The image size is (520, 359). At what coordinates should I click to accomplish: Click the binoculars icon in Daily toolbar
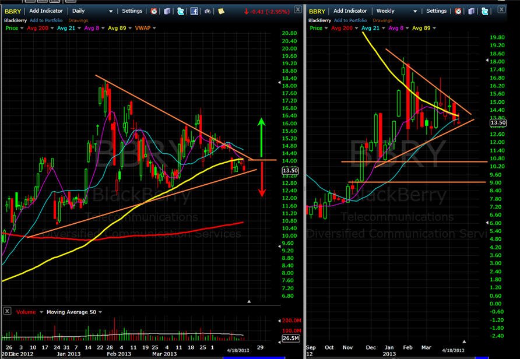208,11
